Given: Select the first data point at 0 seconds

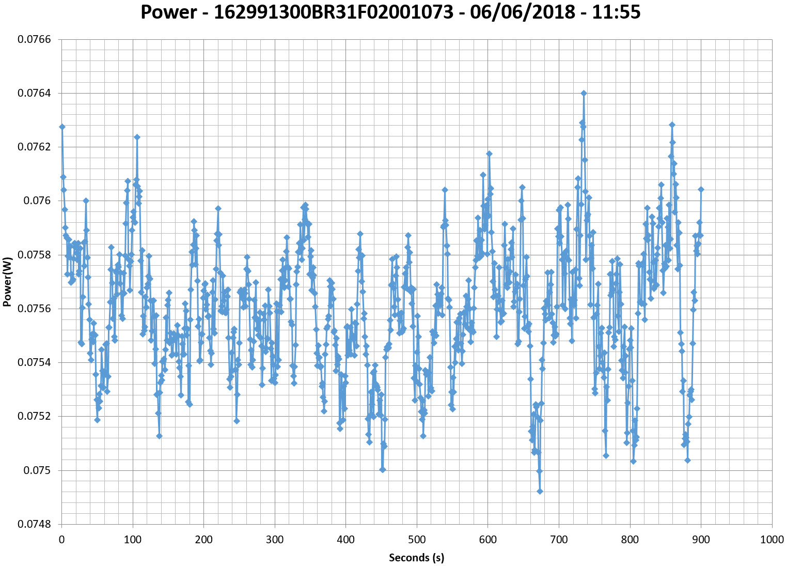Looking at the screenshot, I should 62,127.
